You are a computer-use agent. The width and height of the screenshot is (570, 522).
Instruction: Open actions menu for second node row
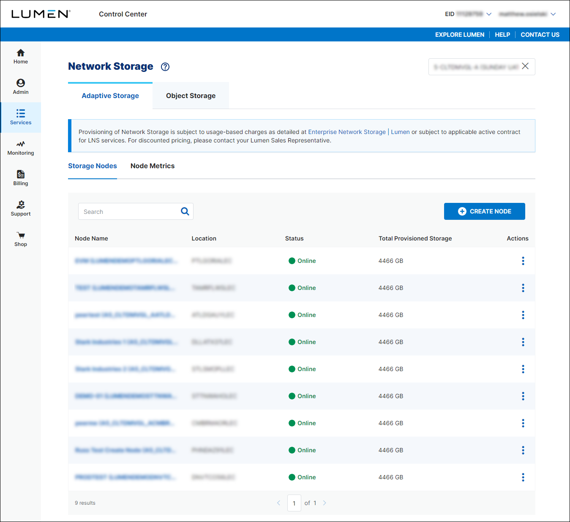pos(523,288)
